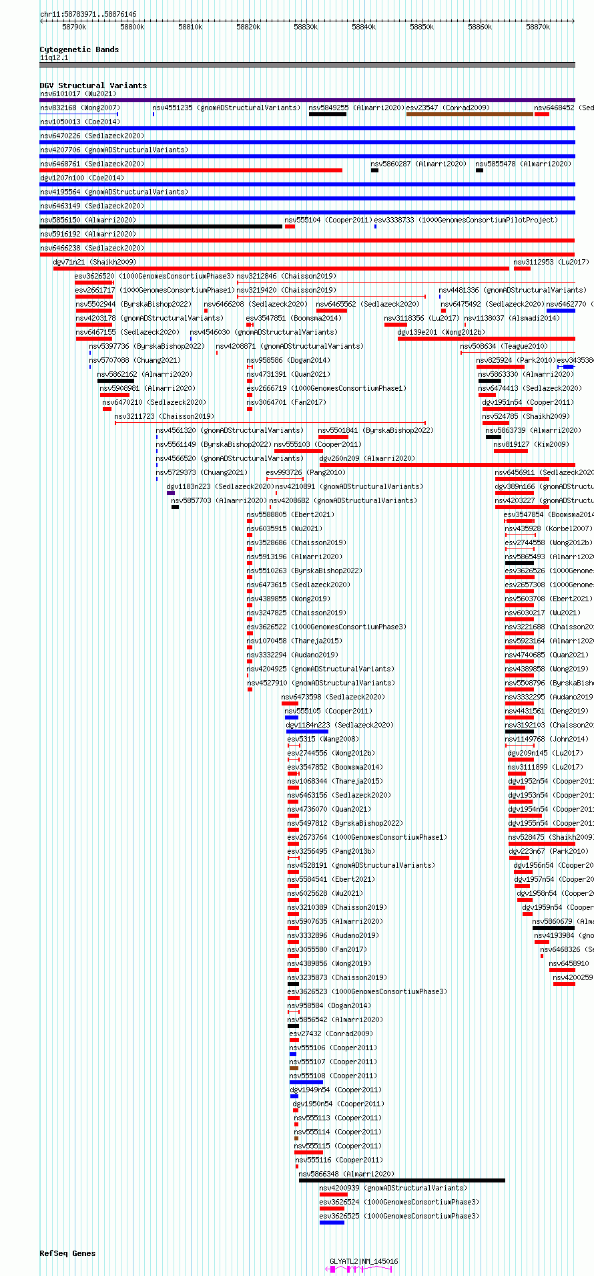594x1276 pixels.
Task: Select the blue esv3626525 variant bar
Action: (332, 1223)
